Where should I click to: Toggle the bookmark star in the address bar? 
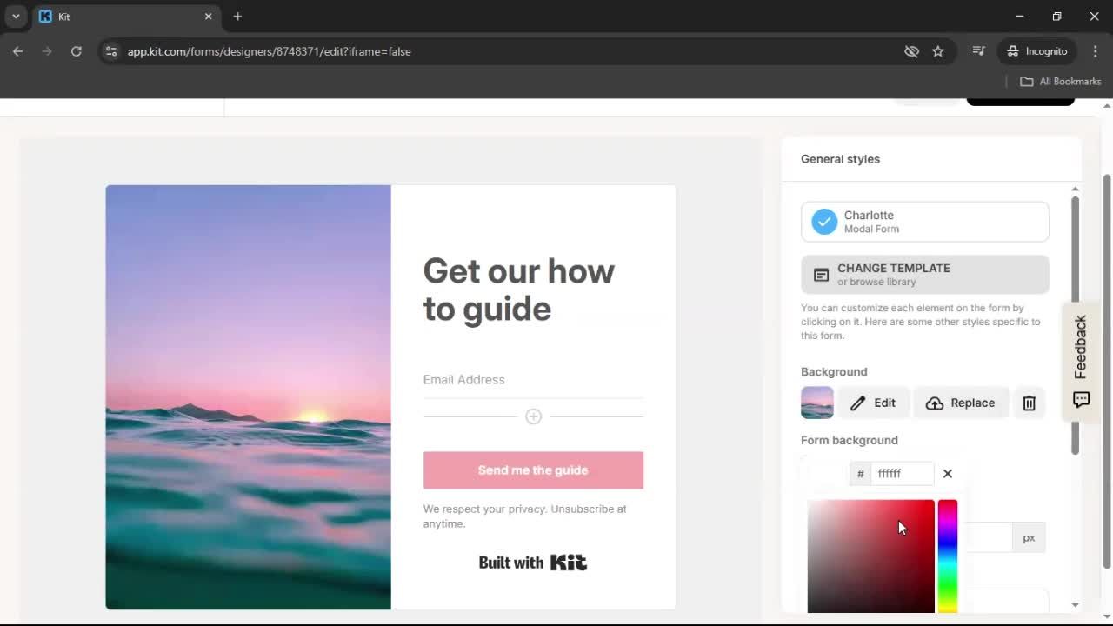click(938, 51)
